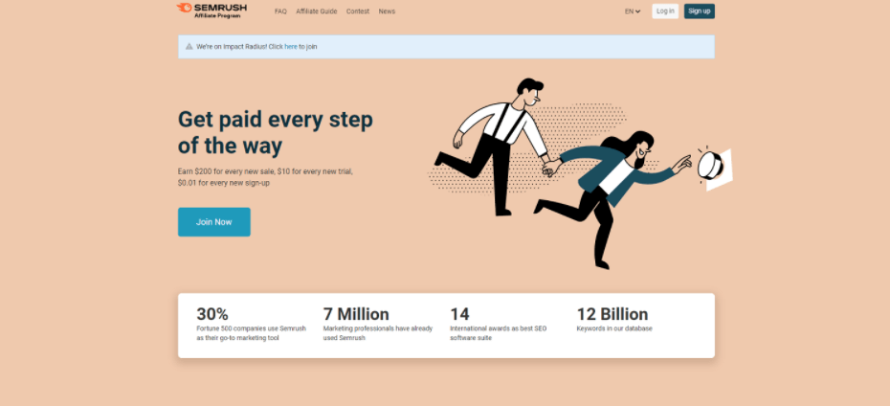
Task: Click 'Keywords in our database' text
Action: 614,328
